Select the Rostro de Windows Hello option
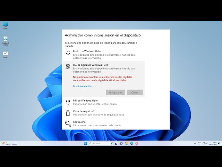Screen dimensions: 222x167 104,55
